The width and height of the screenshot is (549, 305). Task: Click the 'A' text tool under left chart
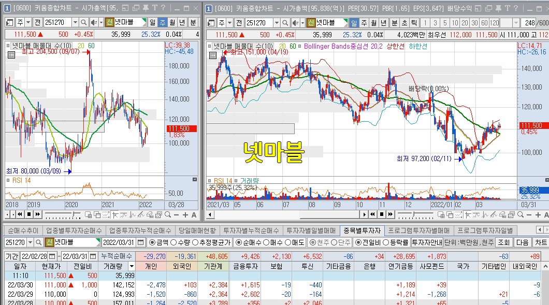(194, 215)
